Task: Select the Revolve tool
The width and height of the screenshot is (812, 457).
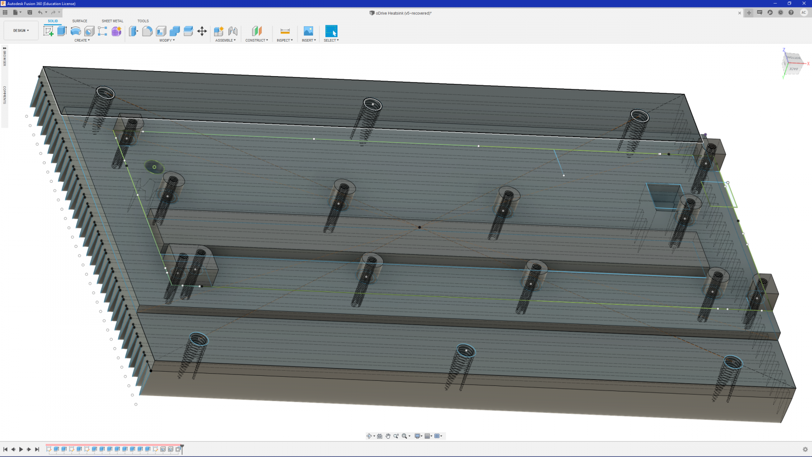Action: point(76,31)
